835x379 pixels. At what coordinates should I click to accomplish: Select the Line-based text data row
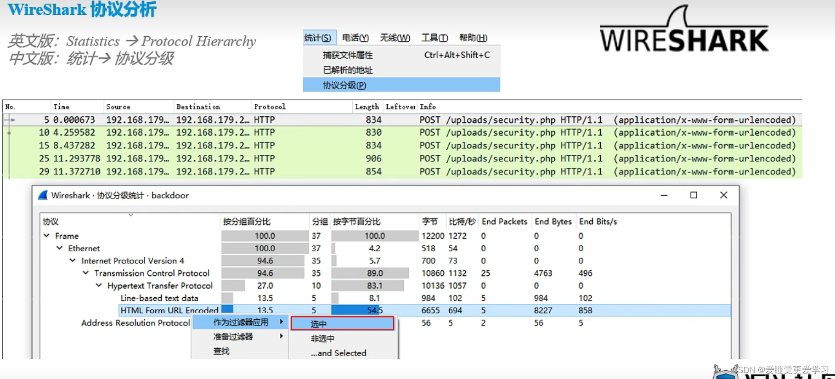pyautogui.click(x=386, y=298)
